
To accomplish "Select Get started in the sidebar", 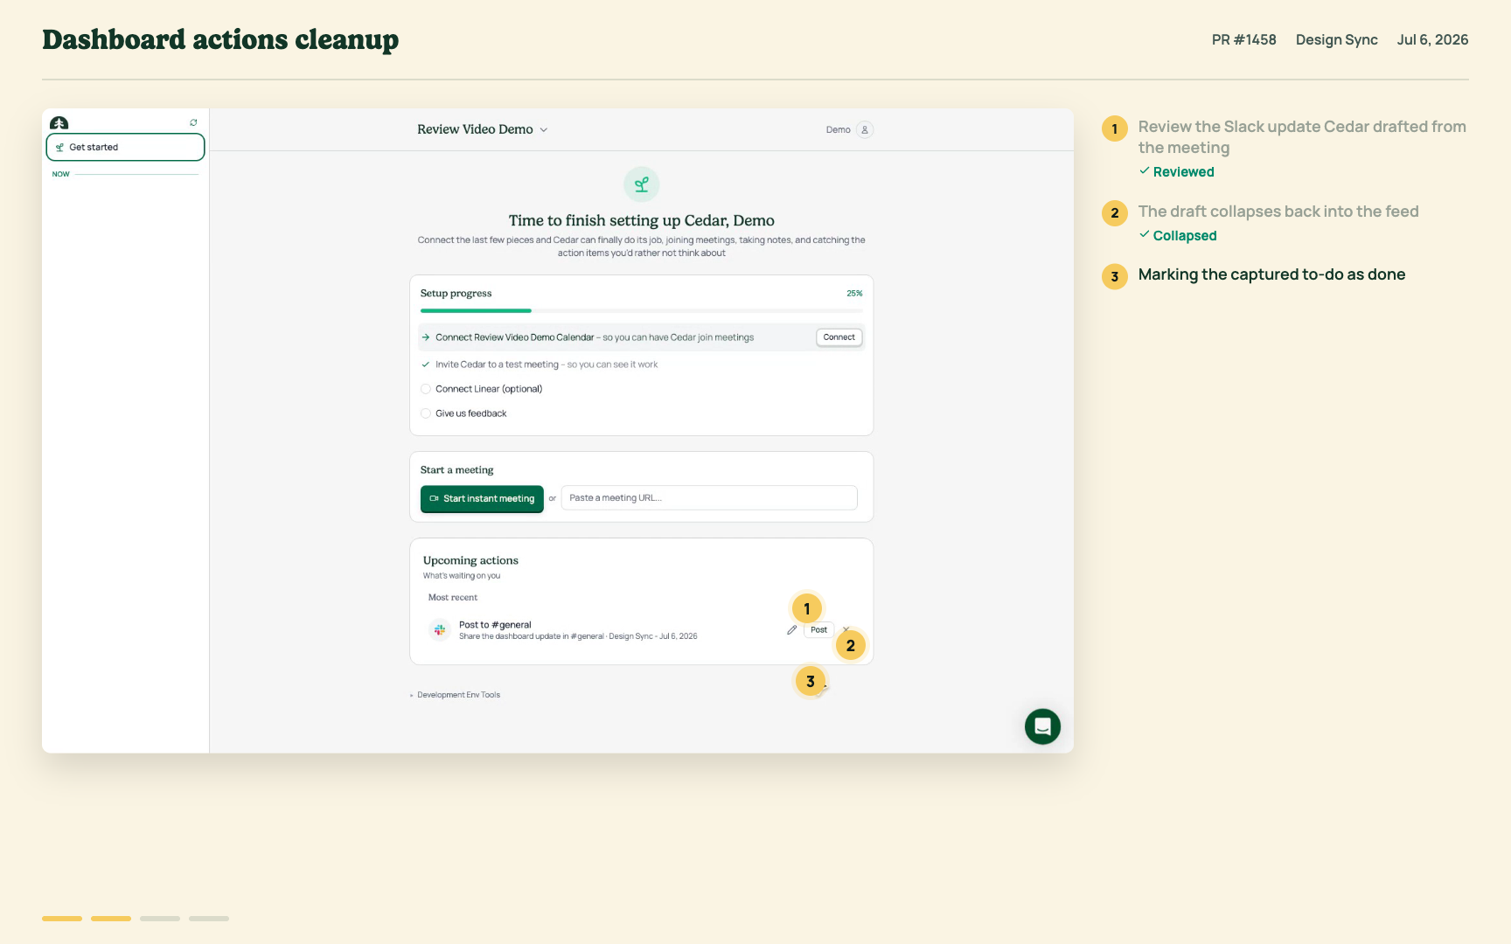I will click(125, 147).
